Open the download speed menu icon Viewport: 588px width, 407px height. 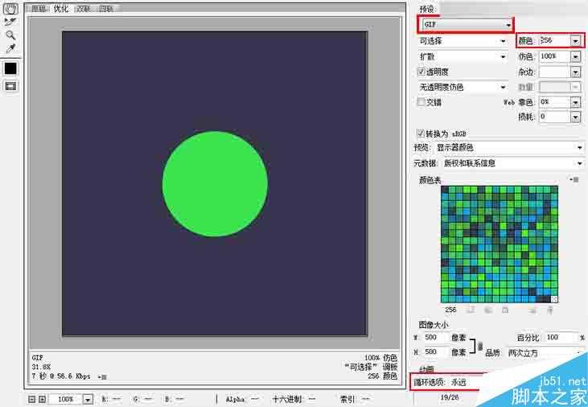point(101,376)
